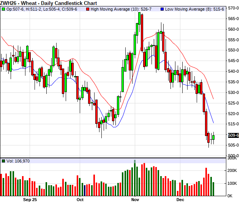Click the single blue volume bar near October
The image size is (243, 203).
pos(84,190)
